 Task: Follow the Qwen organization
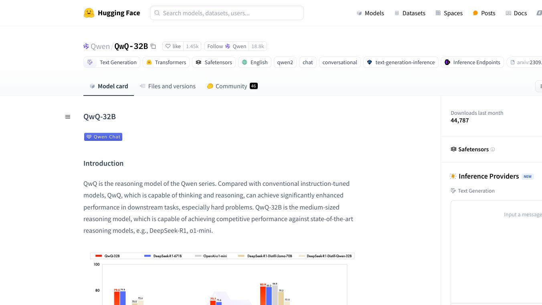pos(227,46)
